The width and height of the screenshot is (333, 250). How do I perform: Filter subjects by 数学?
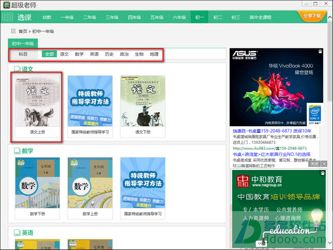(x=79, y=54)
